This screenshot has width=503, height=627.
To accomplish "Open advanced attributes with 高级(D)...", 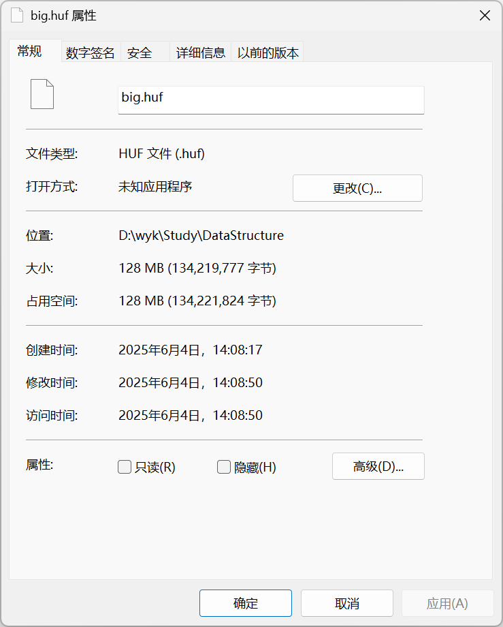I will (x=378, y=467).
